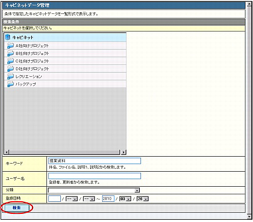Viewport: 253px width, 222px height.
Task: Select A社向けプロジェクト cabinet name
Action: [x=32, y=46]
